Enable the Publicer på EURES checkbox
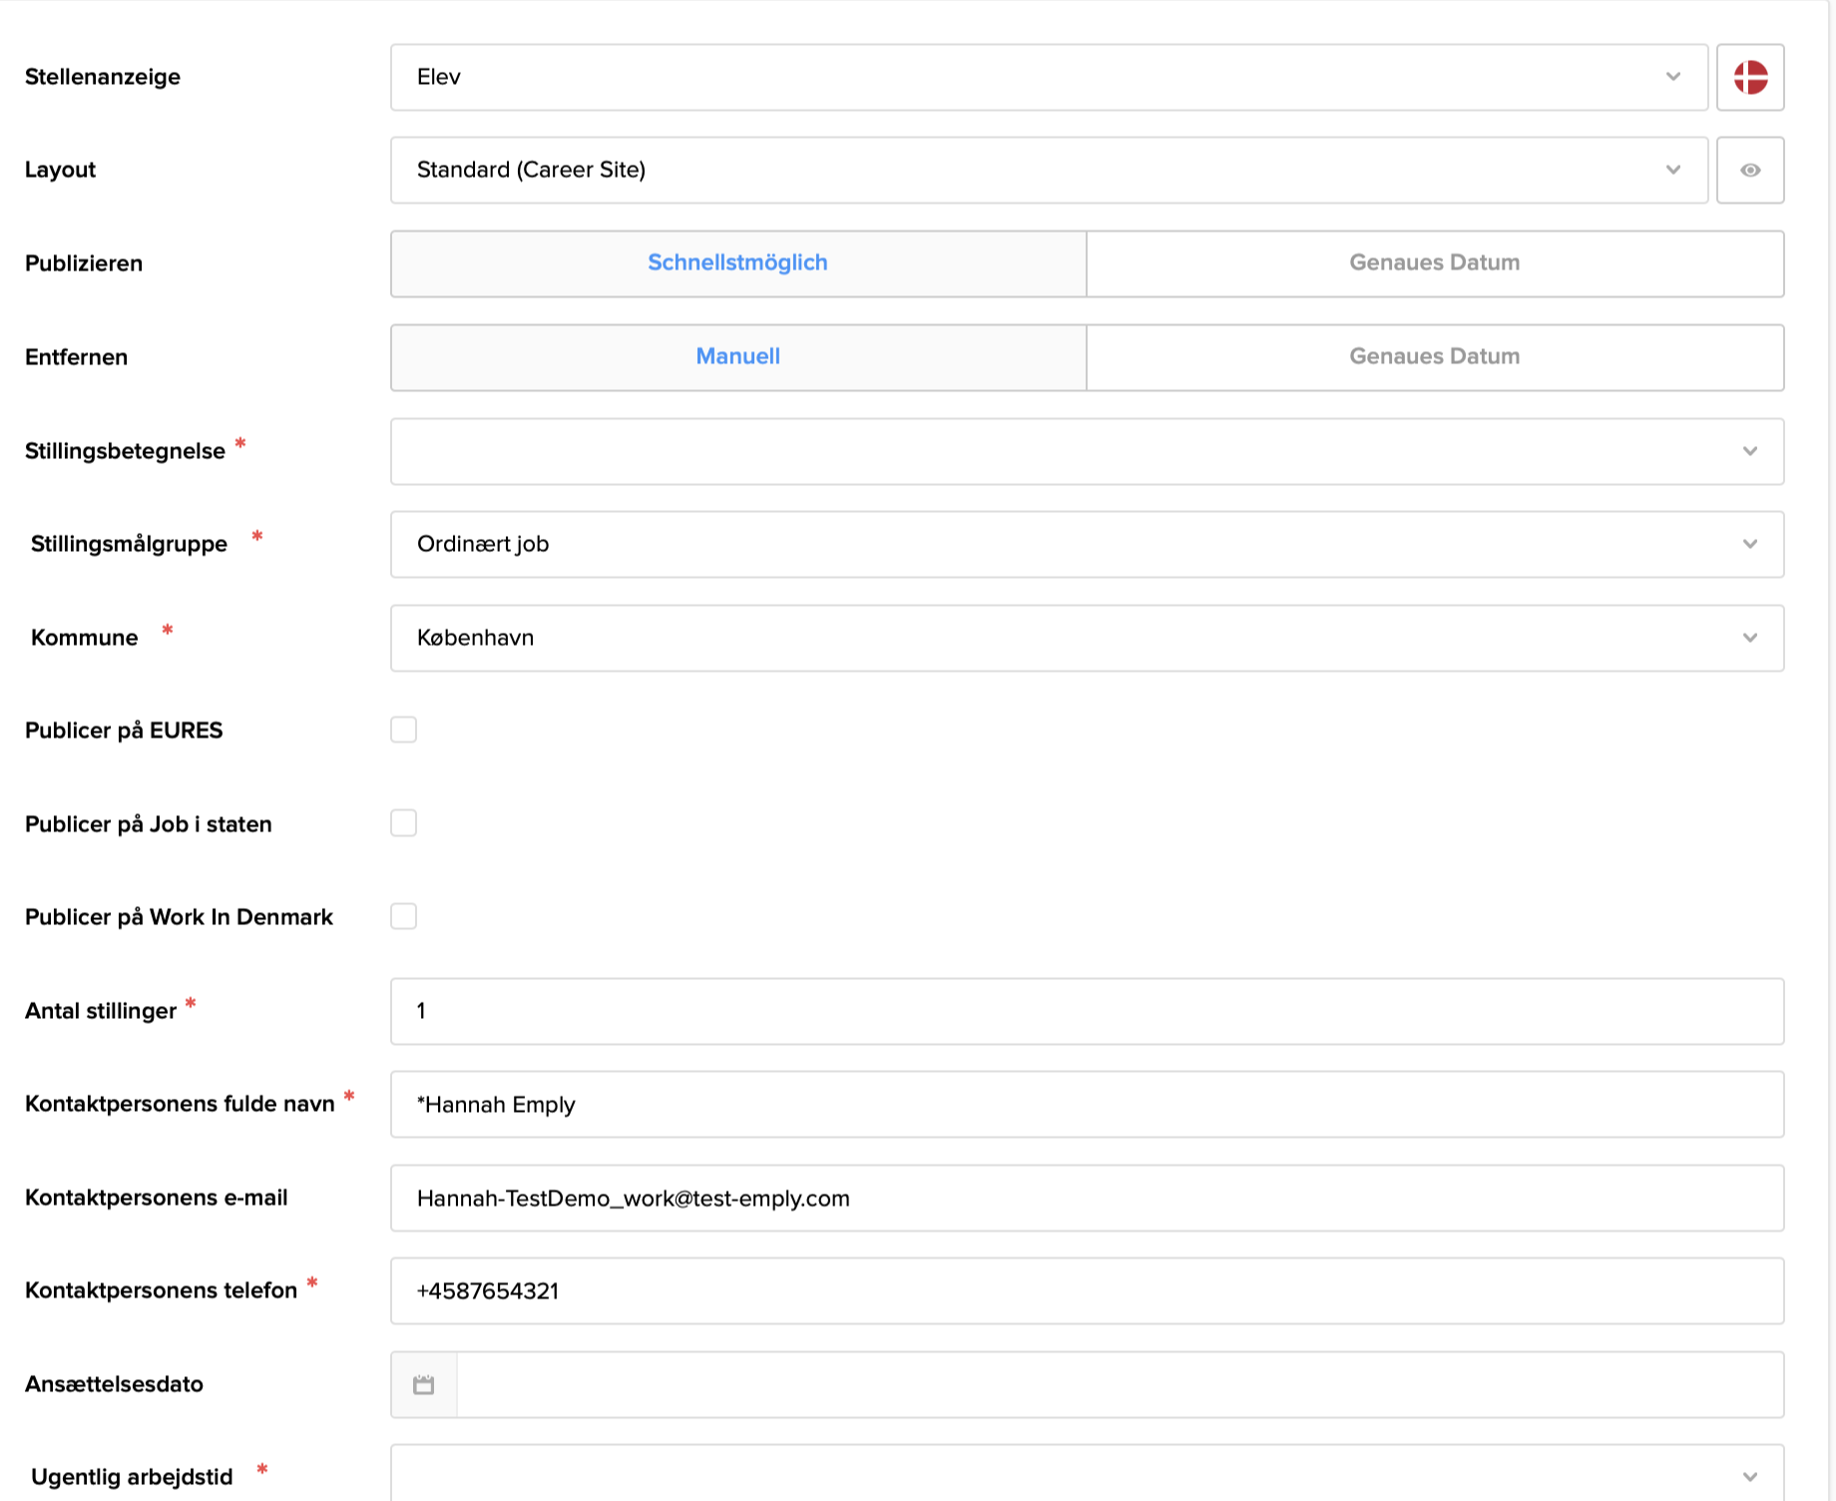Image resolution: width=1836 pixels, height=1501 pixels. click(403, 730)
